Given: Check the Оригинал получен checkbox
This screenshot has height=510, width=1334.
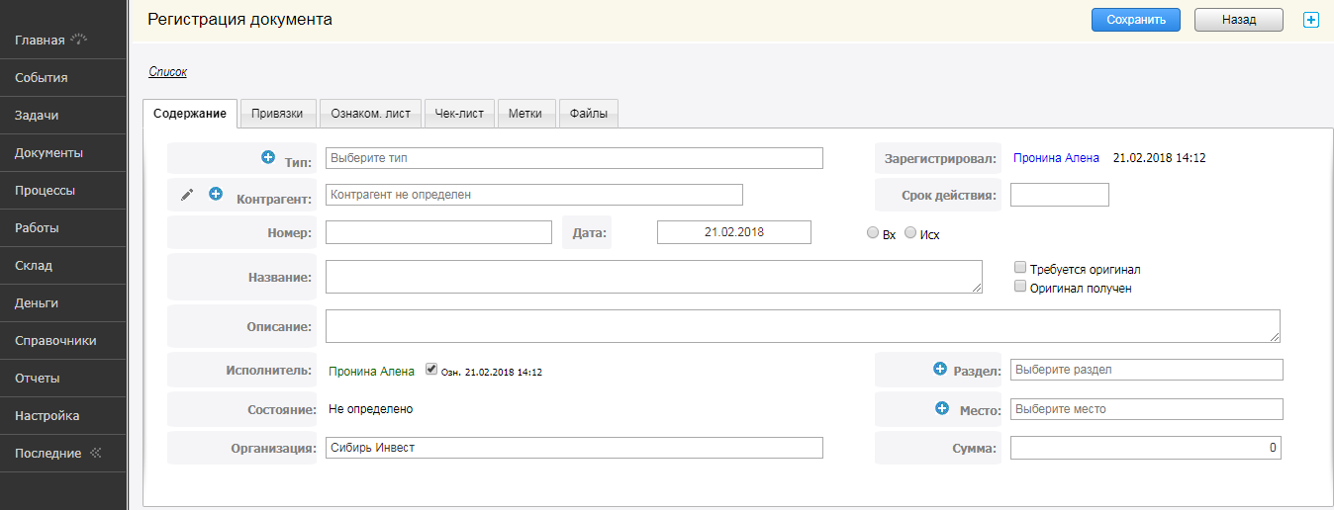Looking at the screenshot, I should click(1020, 287).
